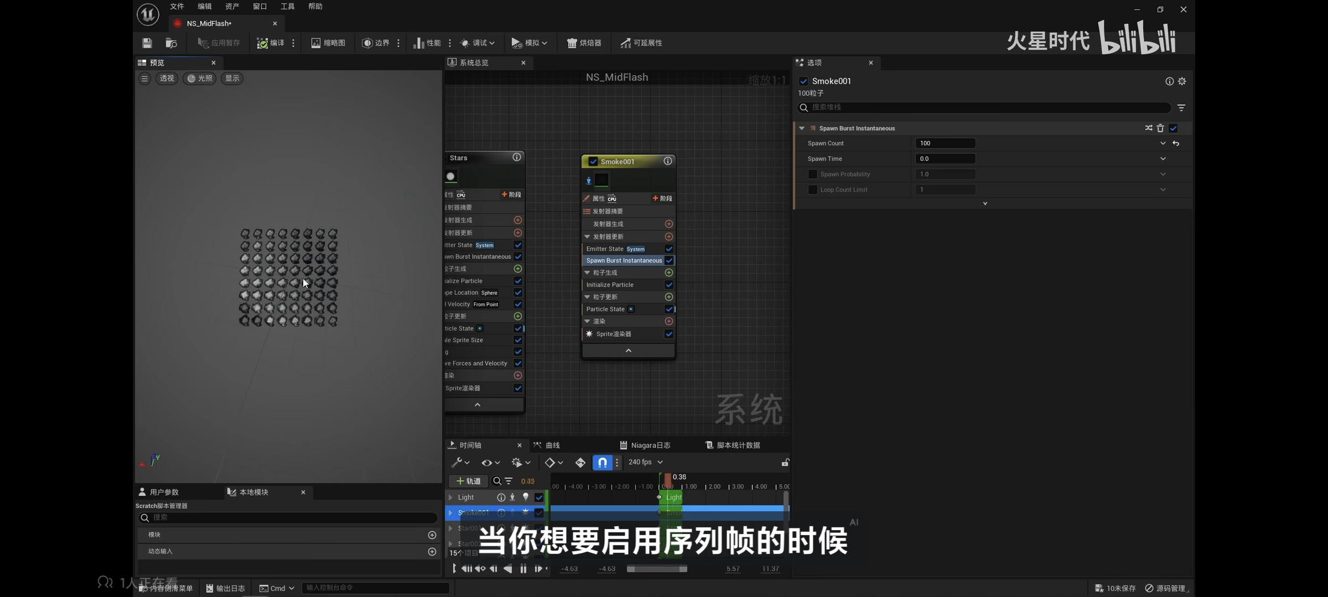Image resolution: width=1328 pixels, height=597 pixels.
Task: Expand the Light track in timeline
Action: [450, 498]
